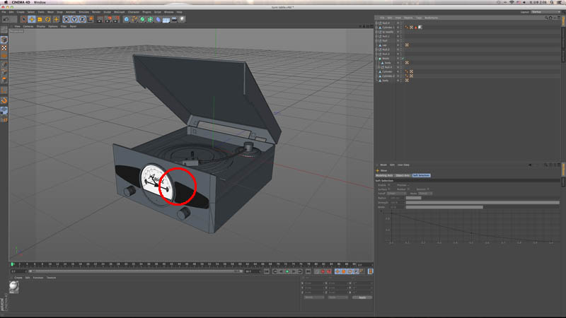The width and height of the screenshot is (566, 318).
Task: Collapse the Boole object
Action: click(376, 59)
